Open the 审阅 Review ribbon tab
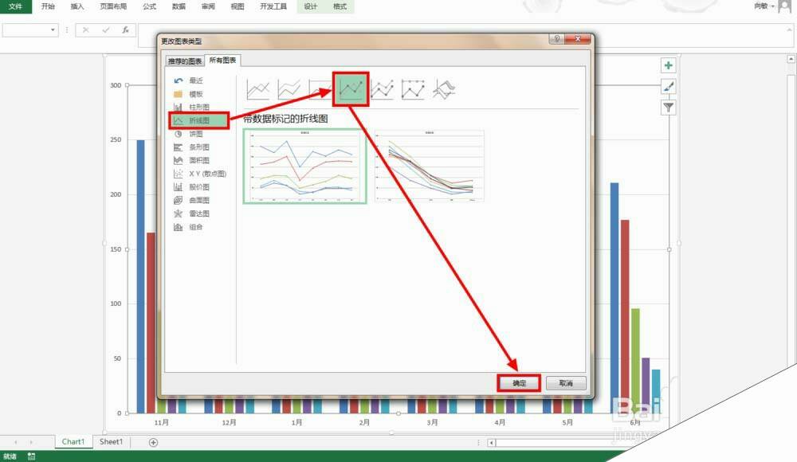Image resolution: width=797 pixels, height=462 pixels. click(208, 6)
